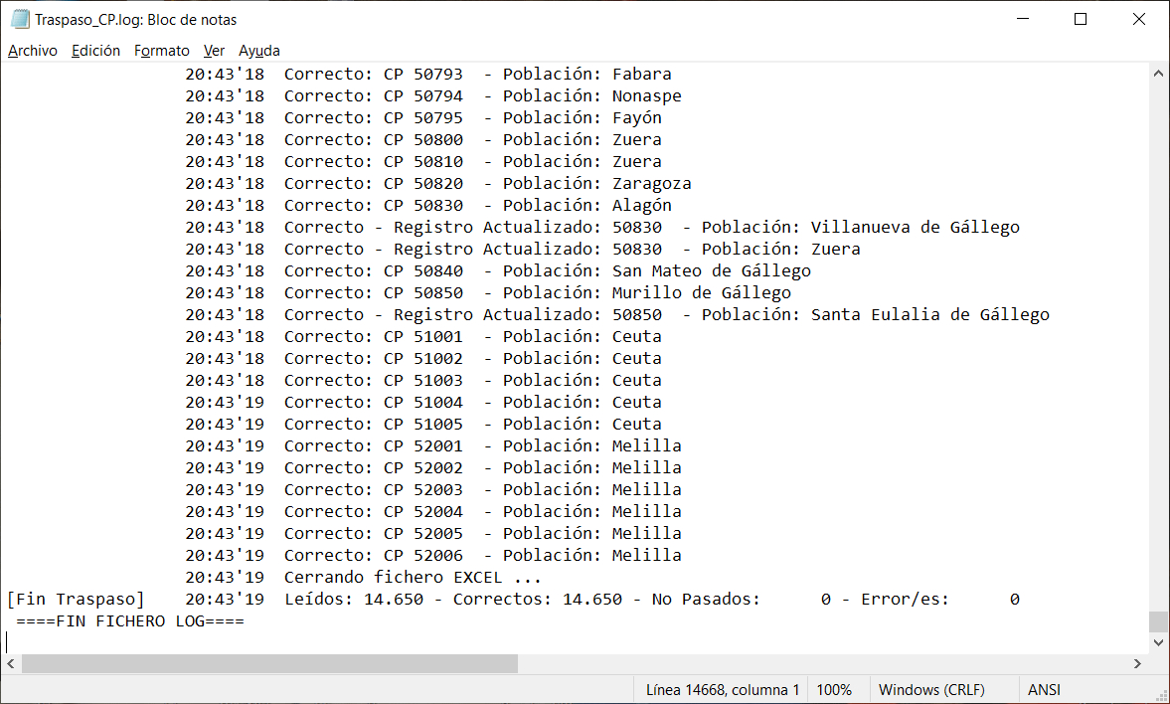Open the Edición menu
Viewport: 1170px width, 704px height.
95,51
